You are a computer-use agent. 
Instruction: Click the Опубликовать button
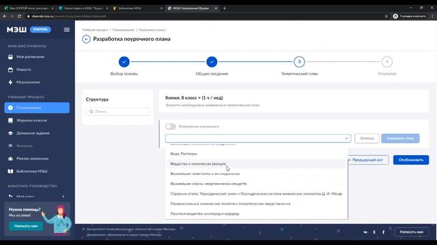point(411,160)
